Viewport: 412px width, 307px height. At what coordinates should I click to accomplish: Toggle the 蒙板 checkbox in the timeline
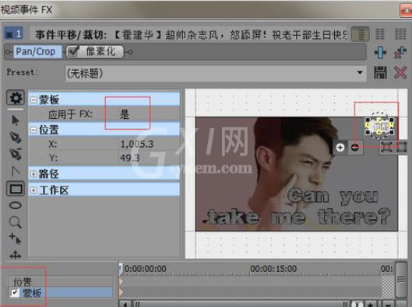point(15,292)
